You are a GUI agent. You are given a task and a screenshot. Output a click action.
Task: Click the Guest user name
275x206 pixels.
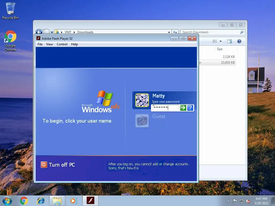[159, 116]
